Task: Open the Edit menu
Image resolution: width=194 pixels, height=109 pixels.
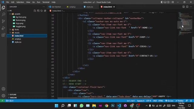Action: point(13,2)
